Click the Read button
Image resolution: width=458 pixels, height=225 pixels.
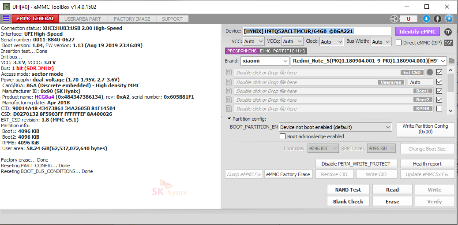coord(392,190)
